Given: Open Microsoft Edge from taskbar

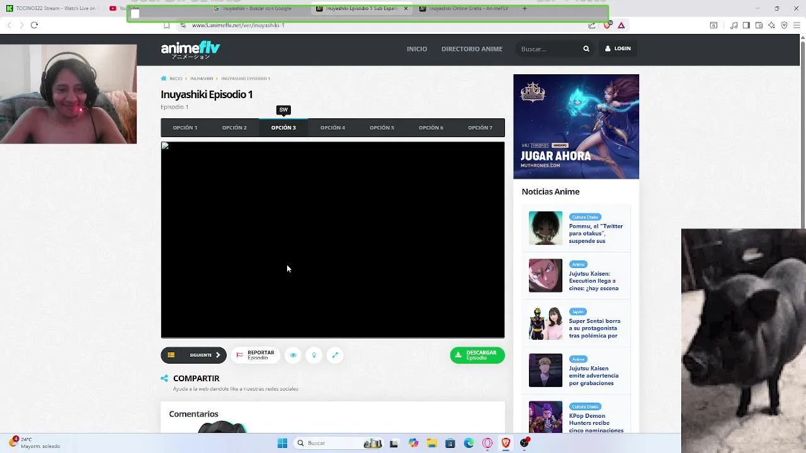Looking at the screenshot, I should tap(468, 443).
